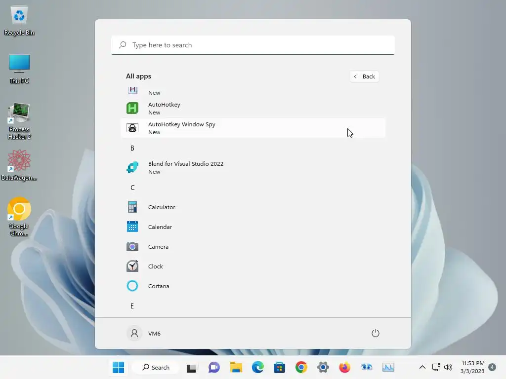
Task: Open the Chat app on taskbar
Action: 214,367
